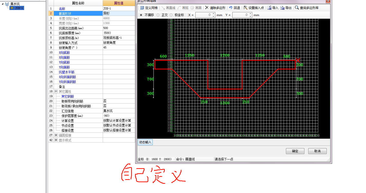Open the 定义网格 grid definition tool
This screenshot has height=193, width=366.
[149, 8]
